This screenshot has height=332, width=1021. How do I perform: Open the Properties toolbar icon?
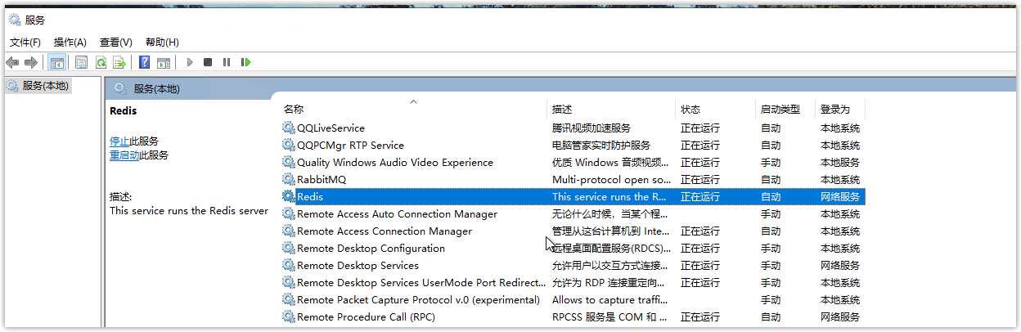click(x=81, y=62)
